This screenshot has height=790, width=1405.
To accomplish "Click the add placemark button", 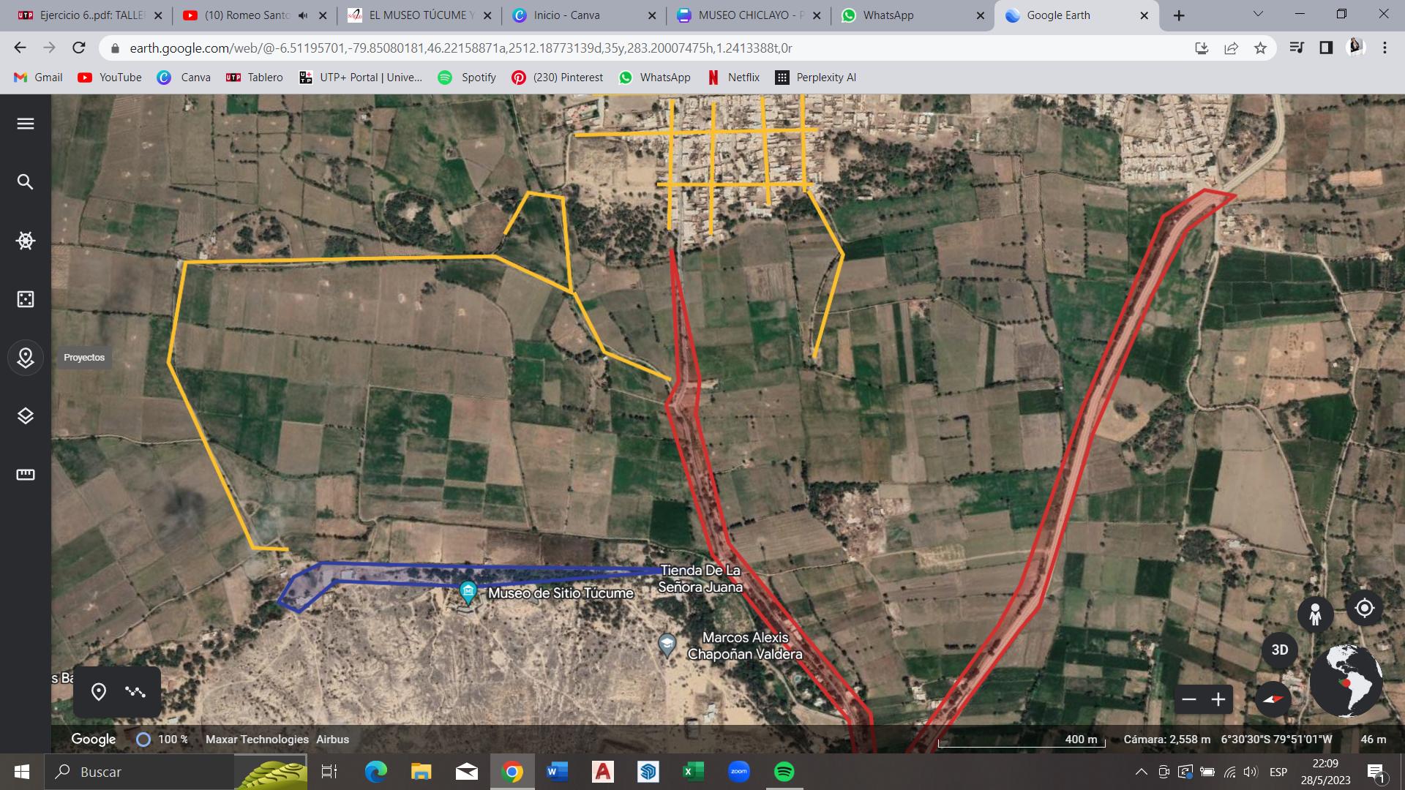I will pyautogui.click(x=99, y=691).
